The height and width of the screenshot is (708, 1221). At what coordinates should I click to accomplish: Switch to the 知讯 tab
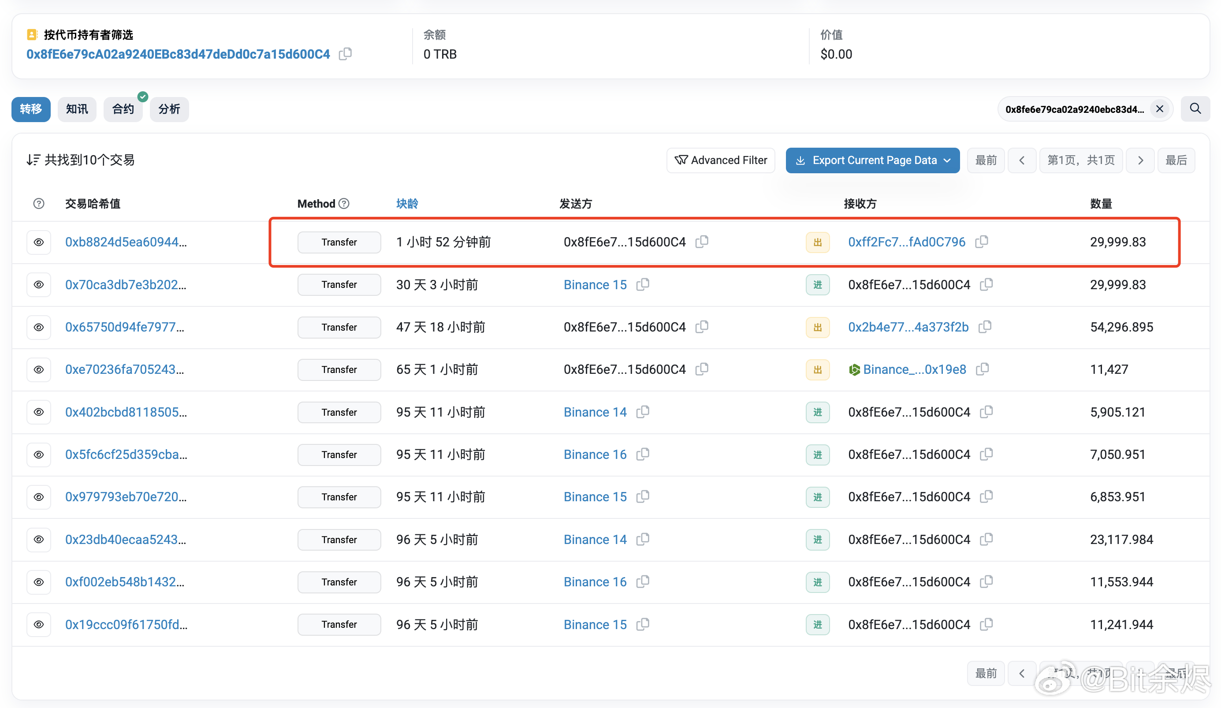point(77,109)
